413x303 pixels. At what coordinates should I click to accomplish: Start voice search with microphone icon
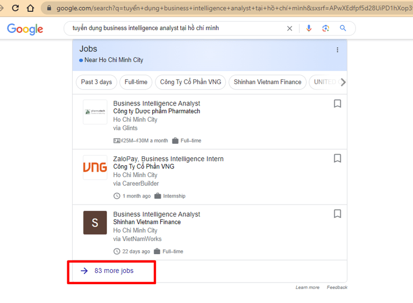[309, 28]
